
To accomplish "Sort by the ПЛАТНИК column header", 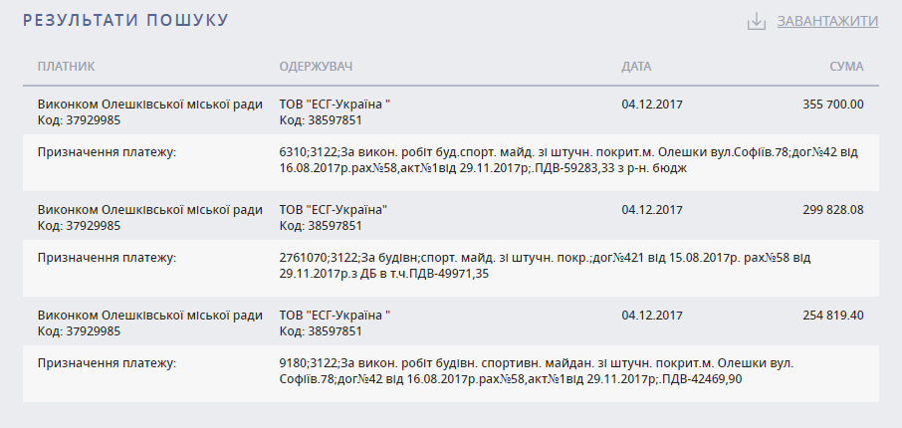I will point(66,66).
